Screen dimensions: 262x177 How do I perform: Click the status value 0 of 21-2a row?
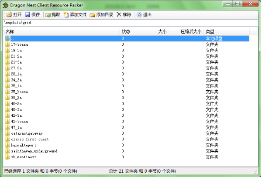tap(123, 56)
